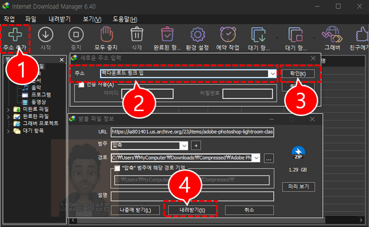Open the 예약 작업 scheduler clock icon

click(228, 35)
